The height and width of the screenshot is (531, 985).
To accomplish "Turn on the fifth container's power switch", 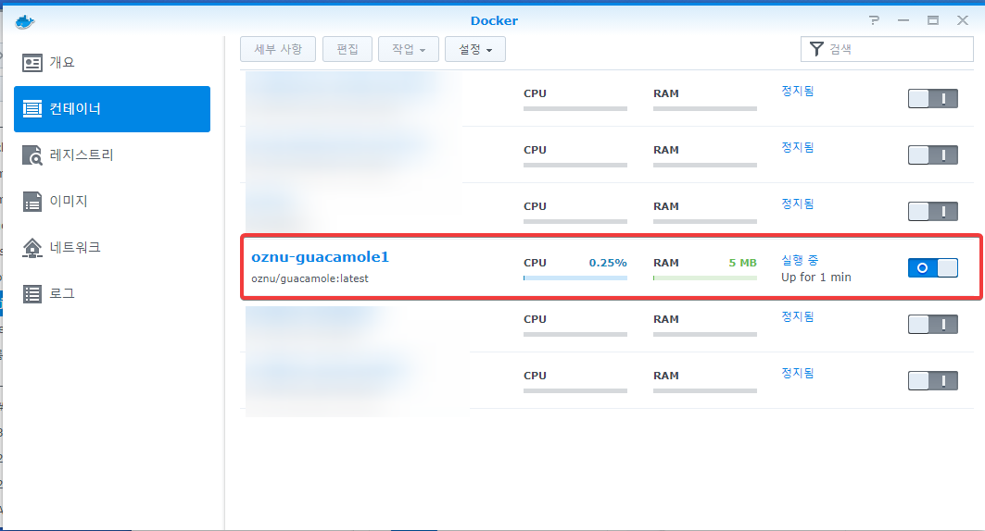I will point(933,324).
